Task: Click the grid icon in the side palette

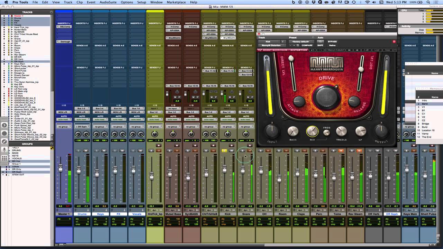Action: point(4,158)
